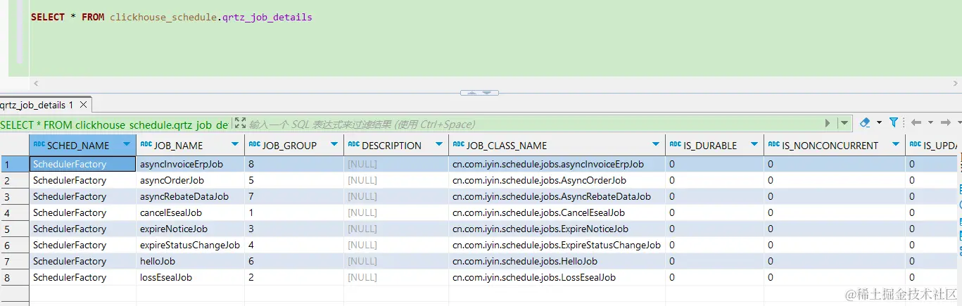
Task: Click cn.com.iyin.schedule.jobs.AsyncOrderJob class cell
Action: pos(557,180)
